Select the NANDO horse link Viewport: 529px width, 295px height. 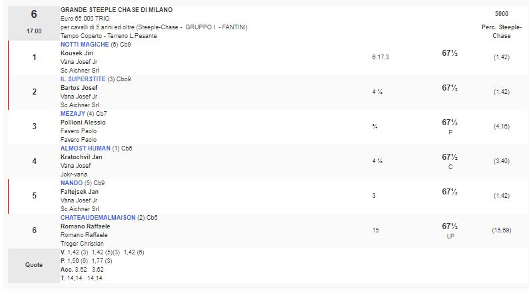71,183
